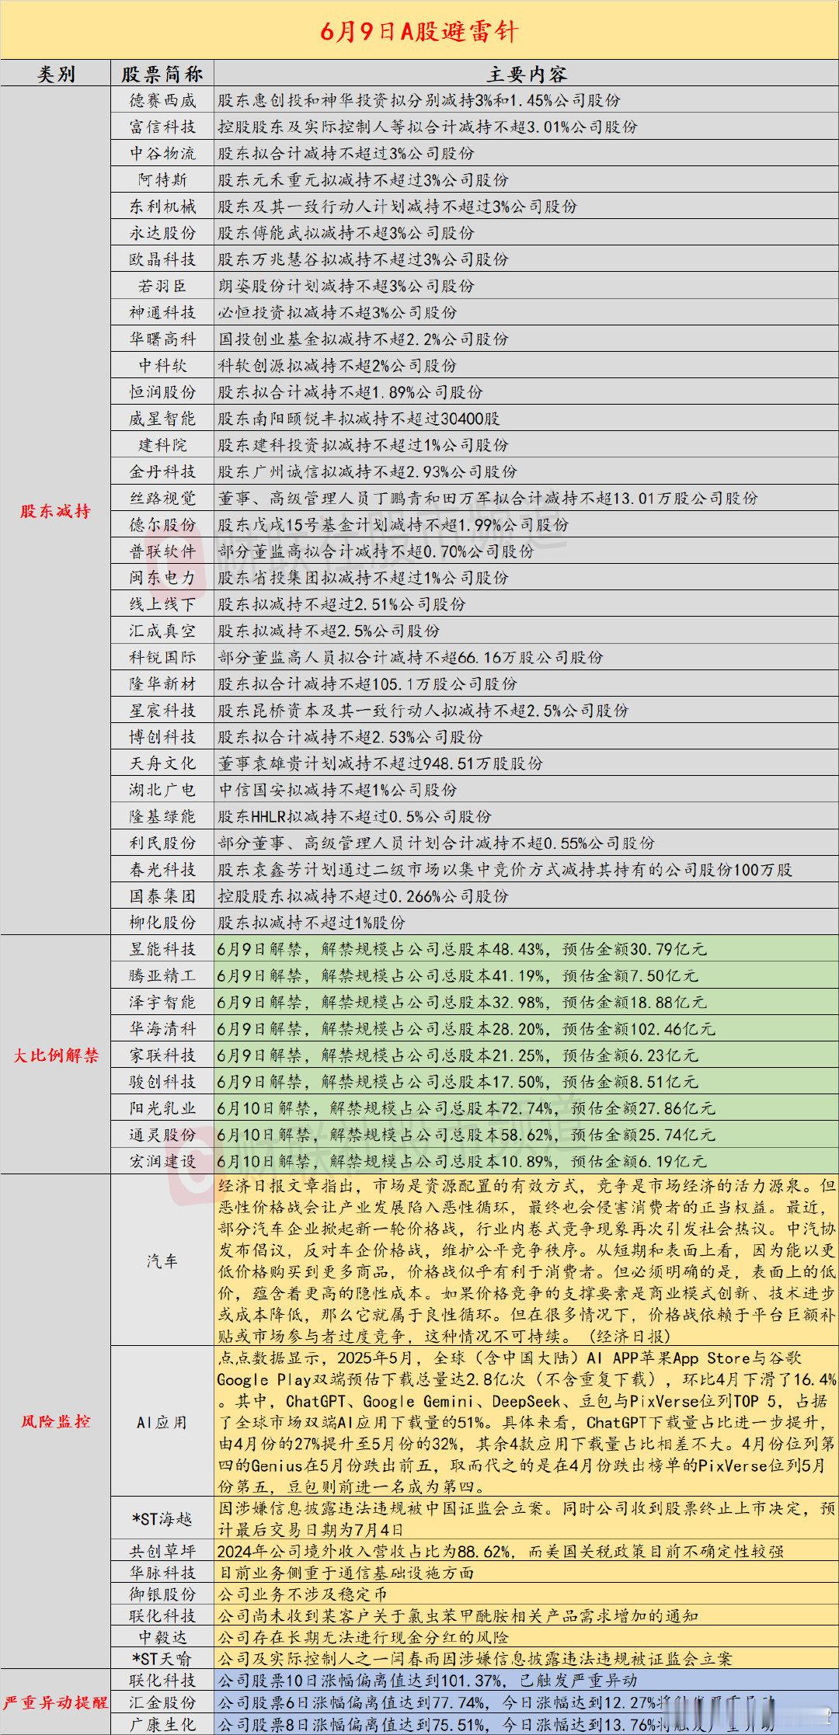The height and width of the screenshot is (1735, 839).
Task: Select the 'AI应用' risk topic cell
Action: tap(162, 1422)
